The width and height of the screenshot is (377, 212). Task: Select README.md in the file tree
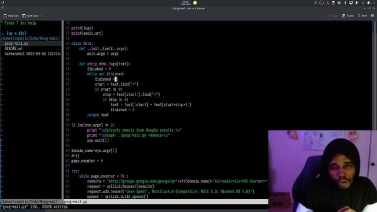pos(14,48)
